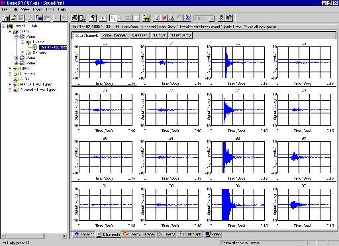The width and height of the screenshot is (339, 246).
Task: Click the Save disk icon in toolbar
Action: [x=21, y=18]
